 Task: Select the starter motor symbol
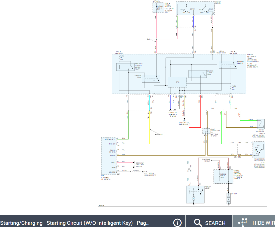click(195, 194)
